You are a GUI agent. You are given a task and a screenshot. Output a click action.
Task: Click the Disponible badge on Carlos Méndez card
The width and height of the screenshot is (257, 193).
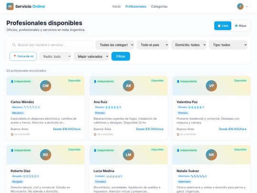click(x=74, y=81)
